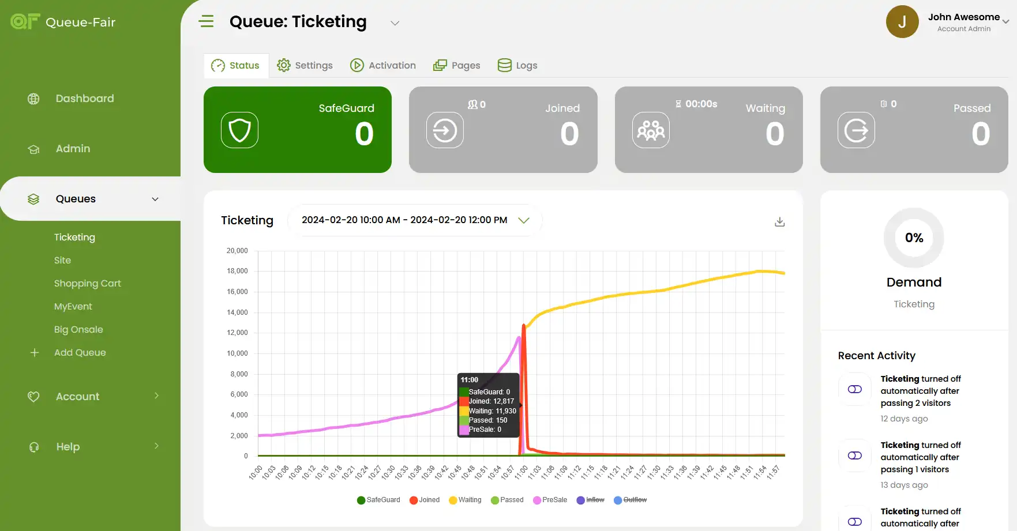This screenshot has width=1017, height=531.
Task: Switch to the Settings tab
Action: point(305,66)
